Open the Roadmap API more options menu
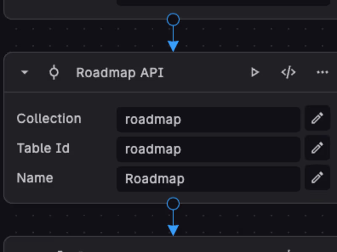337x252 pixels. click(322, 73)
